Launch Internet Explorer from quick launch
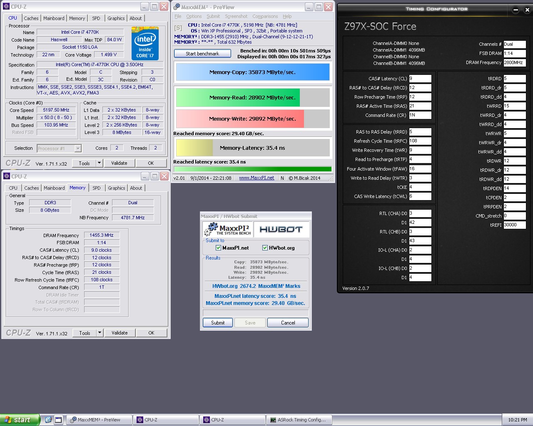Viewport: 533px width, 426px height. click(48, 420)
